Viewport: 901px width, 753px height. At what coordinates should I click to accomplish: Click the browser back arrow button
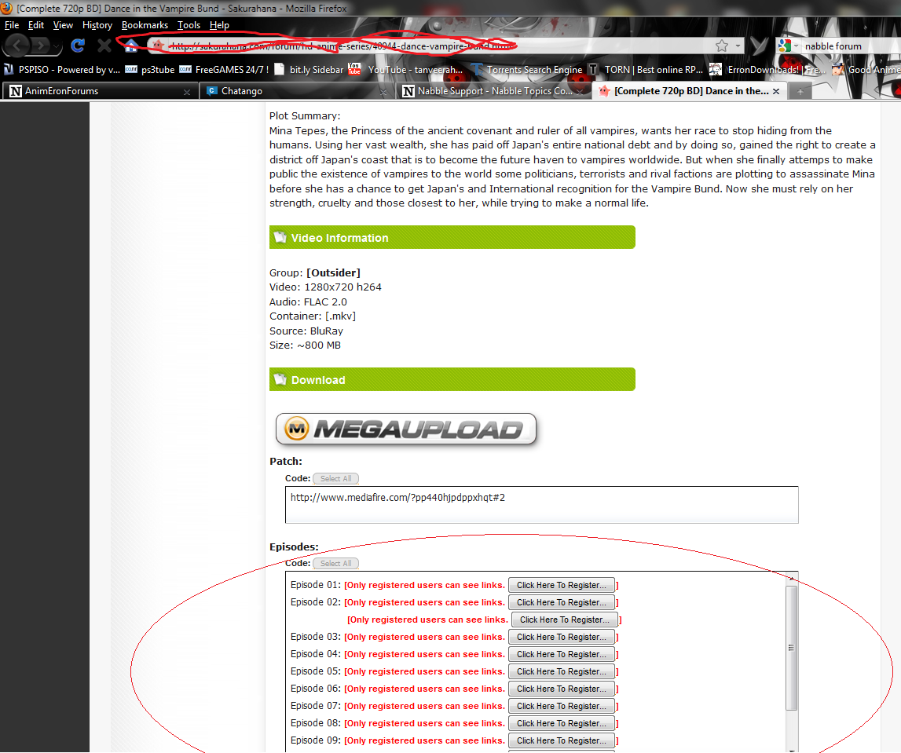19,46
